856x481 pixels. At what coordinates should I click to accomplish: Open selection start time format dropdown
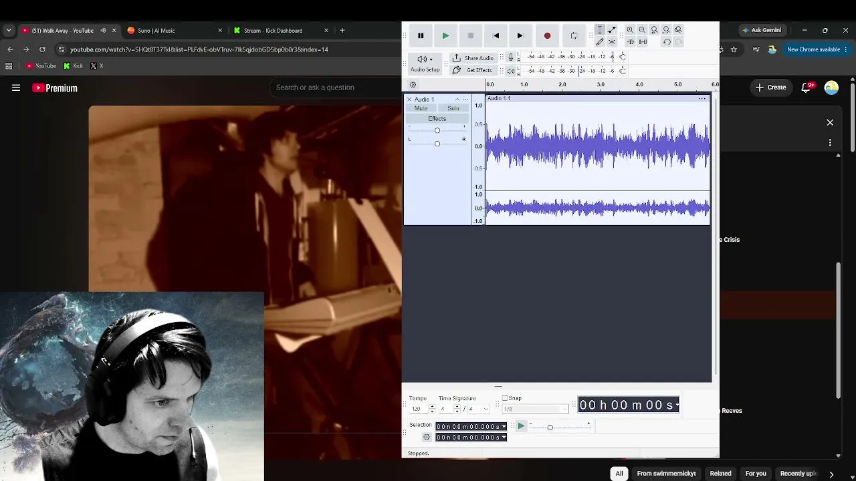[504, 427]
